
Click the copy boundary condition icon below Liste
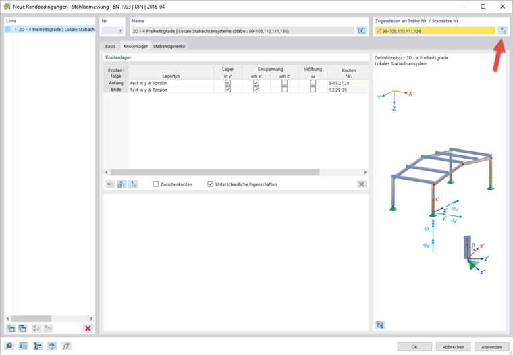pos(22,328)
